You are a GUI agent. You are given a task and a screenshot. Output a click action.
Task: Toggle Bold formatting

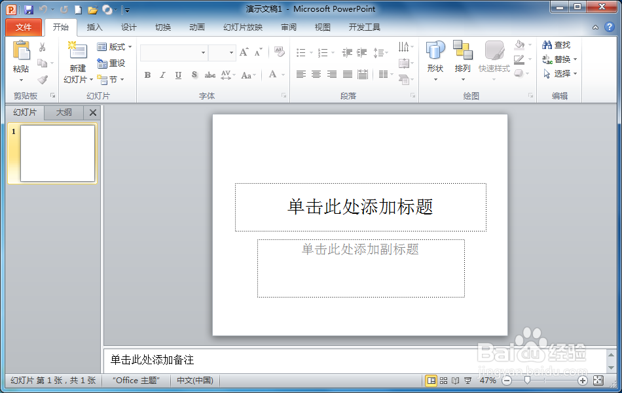pos(147,75)
